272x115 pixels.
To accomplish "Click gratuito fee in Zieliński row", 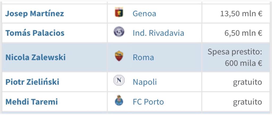I will click(x=247, y=82).
